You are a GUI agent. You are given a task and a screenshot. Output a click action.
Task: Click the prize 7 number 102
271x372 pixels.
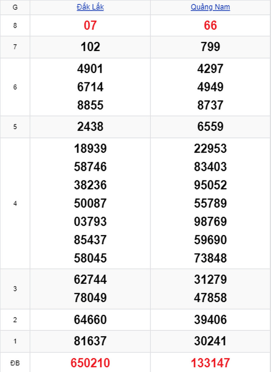[90, 47]
